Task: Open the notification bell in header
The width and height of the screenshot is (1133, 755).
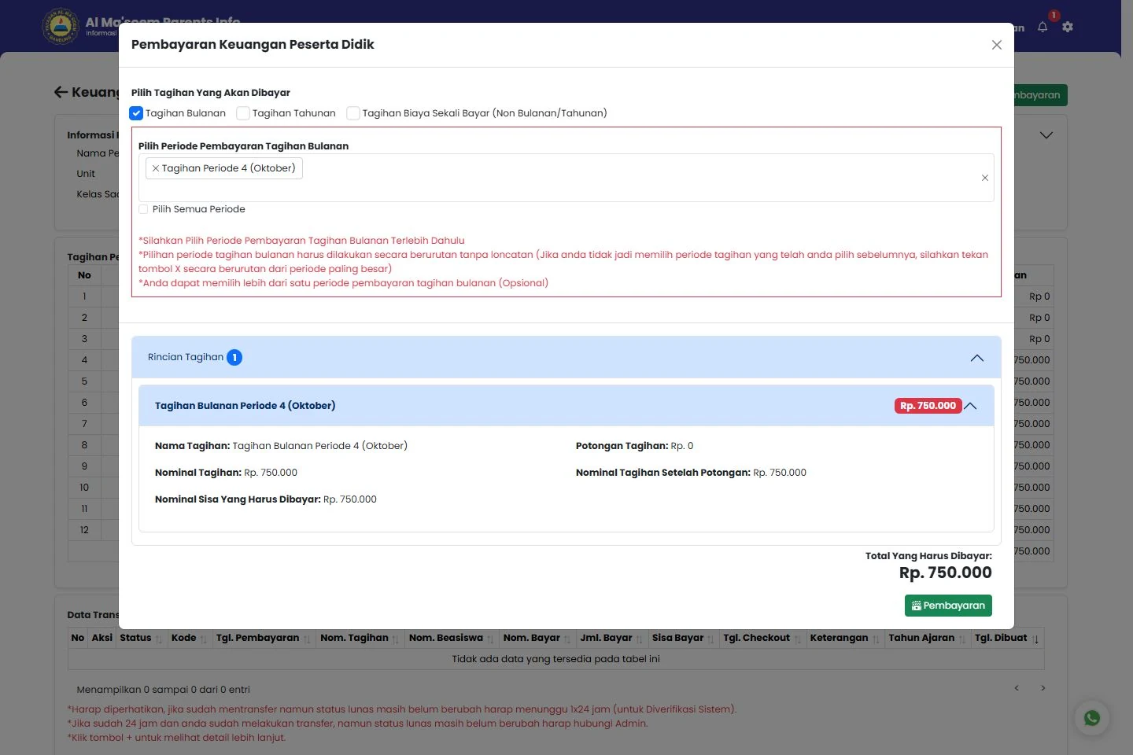Action: 1043,27
